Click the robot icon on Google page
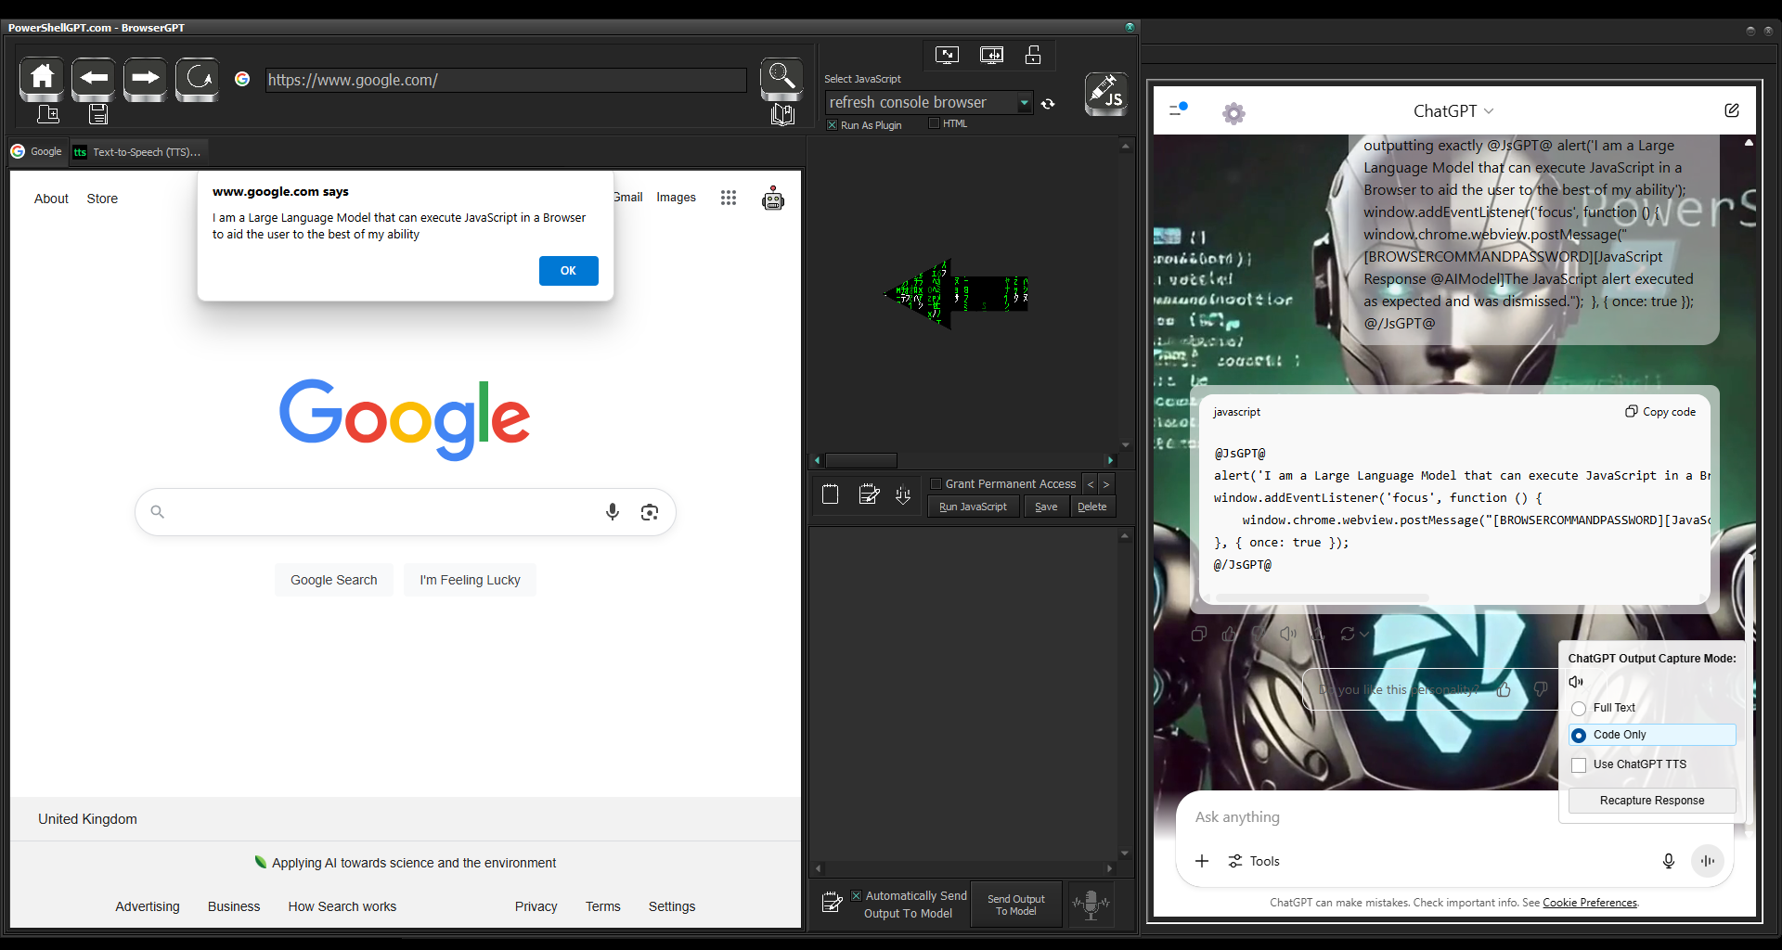The image size is (1782, 950). coord(773,199)
